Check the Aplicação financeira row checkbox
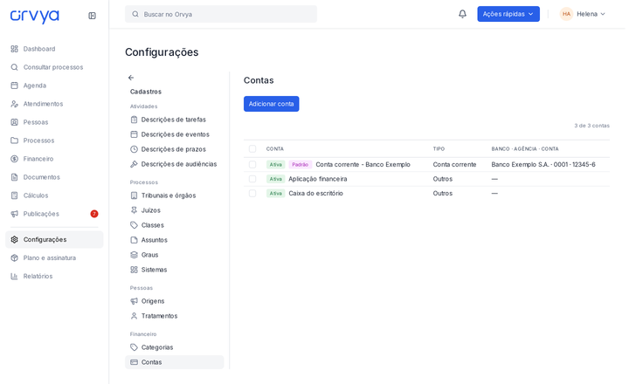629x384 pixels. 252,179
